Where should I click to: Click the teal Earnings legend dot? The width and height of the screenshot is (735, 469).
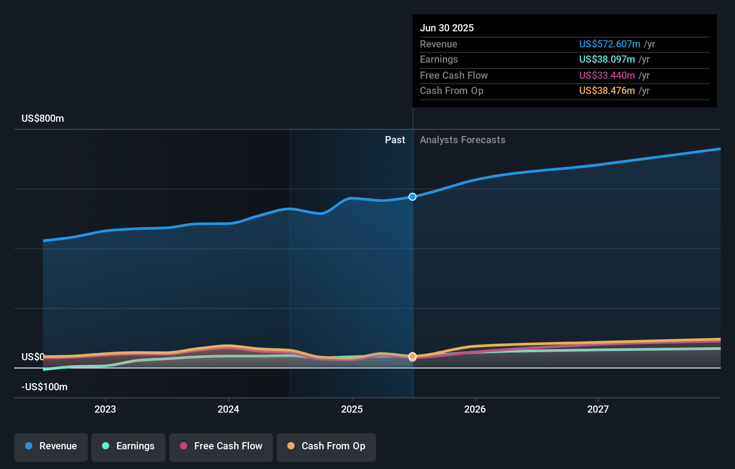coord(106,446)
